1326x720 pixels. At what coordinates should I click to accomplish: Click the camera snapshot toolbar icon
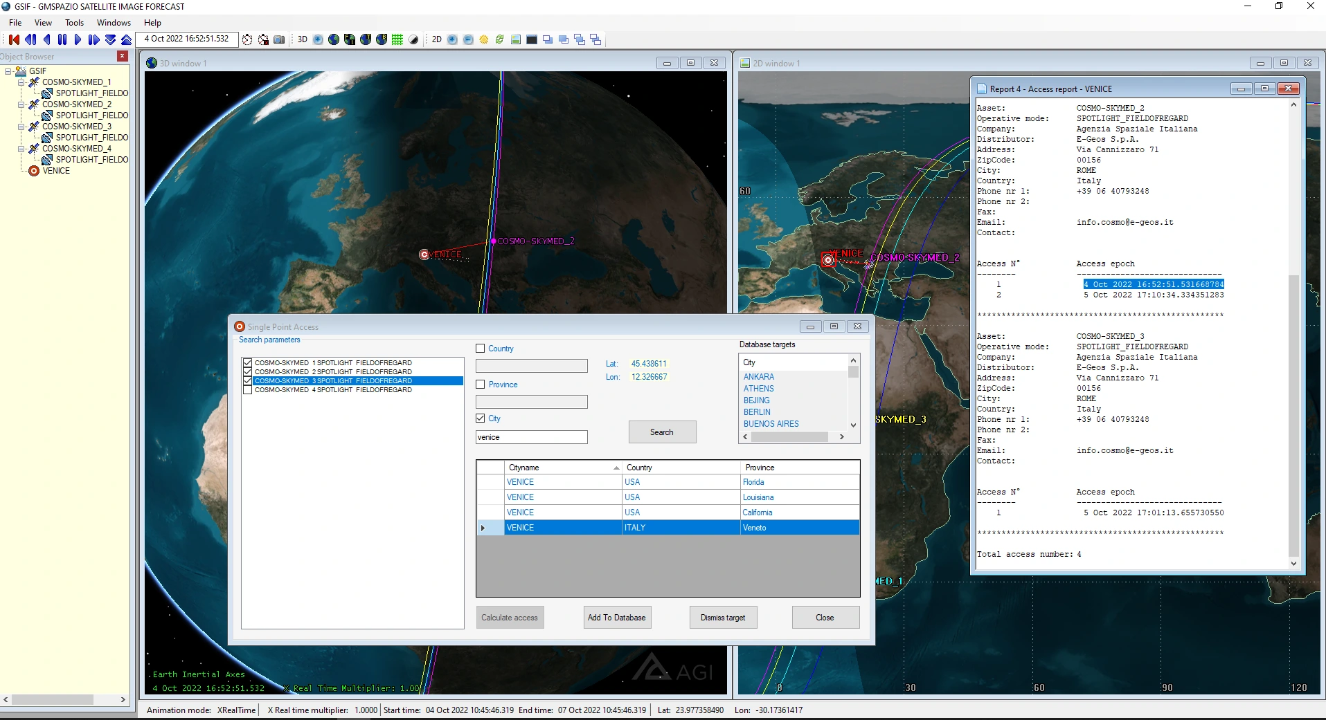279,39
